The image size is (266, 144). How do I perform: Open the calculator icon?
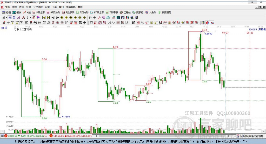click(x=118, y=18)
